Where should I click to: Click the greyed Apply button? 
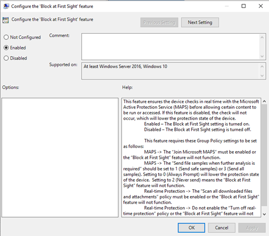pyautogui.click(x=252, y=228)
